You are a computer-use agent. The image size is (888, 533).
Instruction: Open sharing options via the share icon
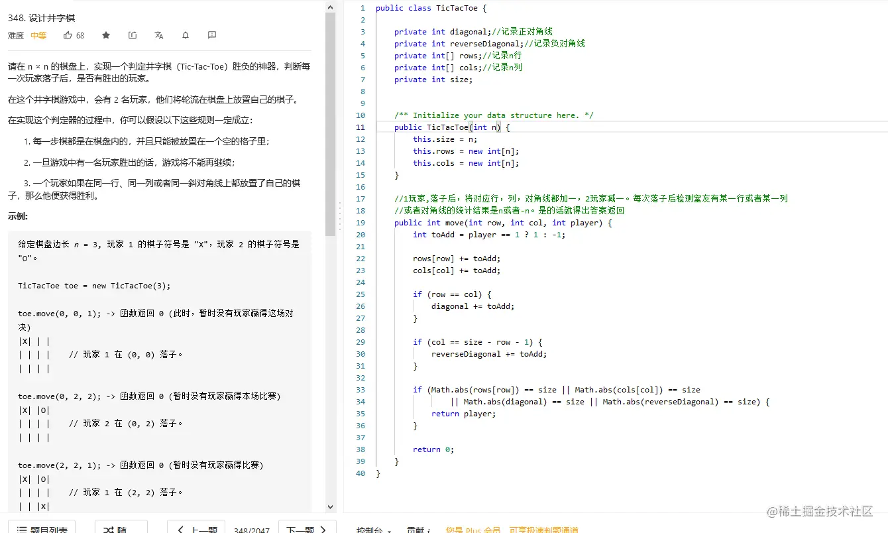[133, 35]
